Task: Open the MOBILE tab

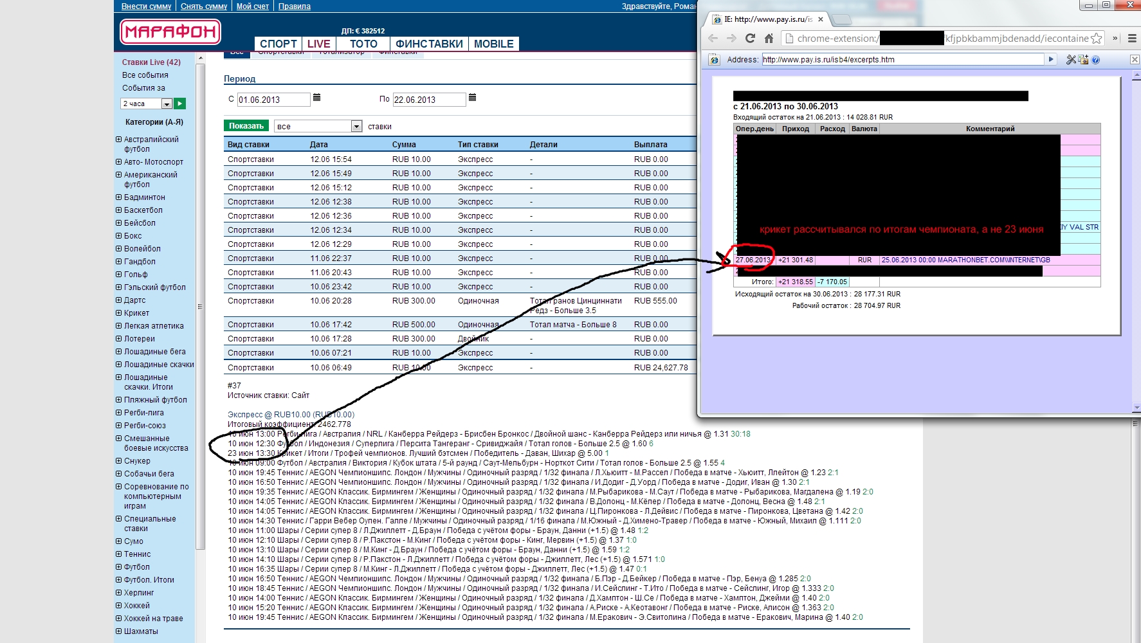Action: point(494,44)
